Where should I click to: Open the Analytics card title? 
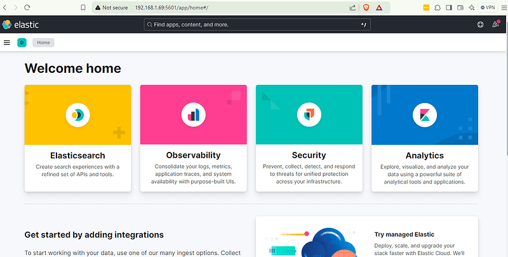point(425,156)
